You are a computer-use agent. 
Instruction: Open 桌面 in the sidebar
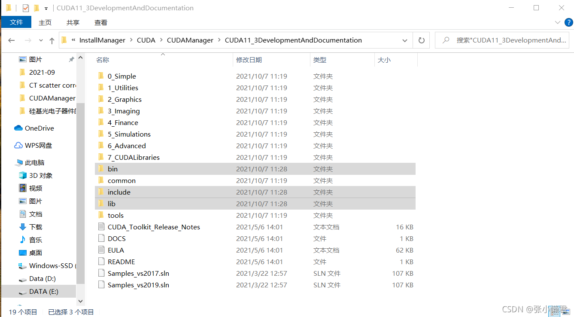tap(30, 253)
